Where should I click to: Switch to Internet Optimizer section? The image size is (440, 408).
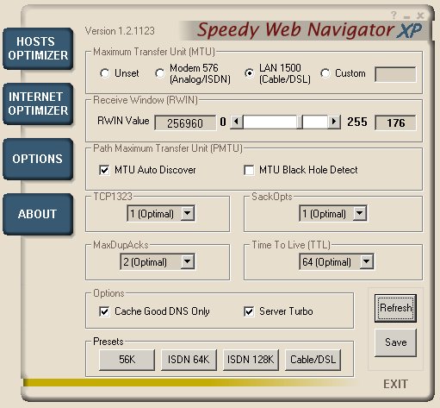[38, 104]
